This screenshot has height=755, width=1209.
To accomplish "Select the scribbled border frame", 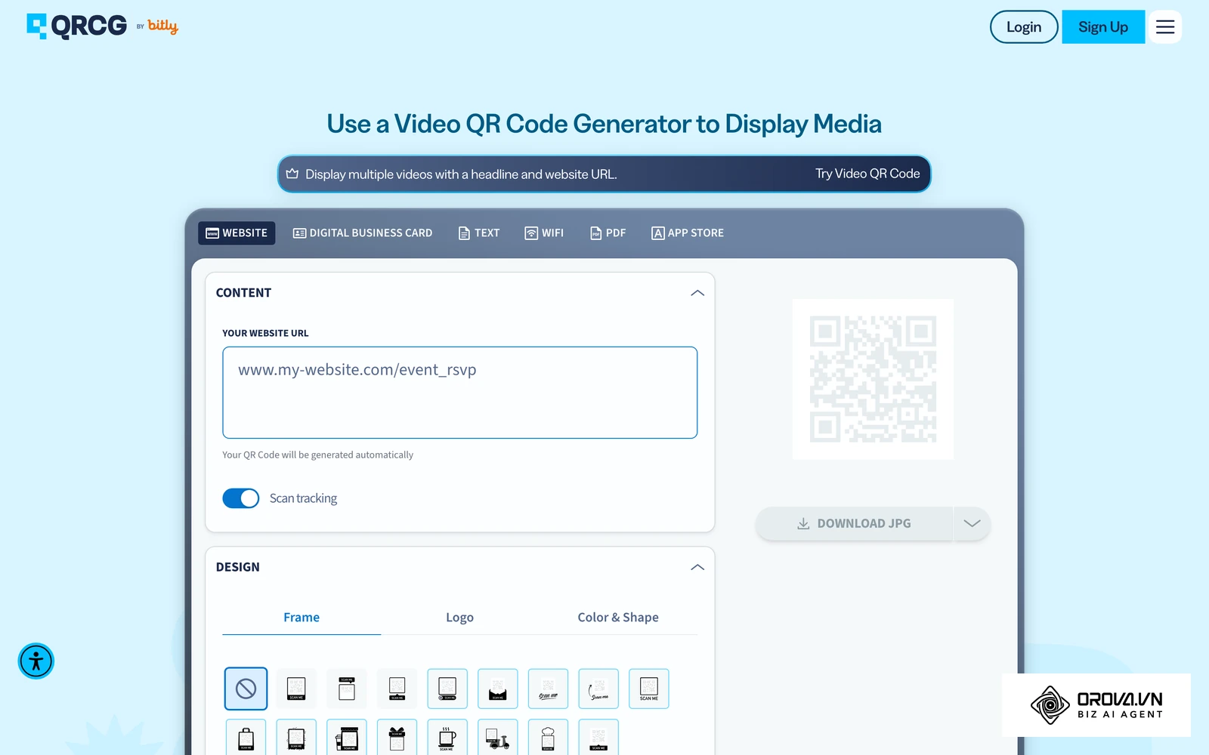I will click(x=296, y=738).
